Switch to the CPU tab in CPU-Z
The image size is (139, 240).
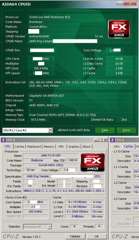pos(7,146)
